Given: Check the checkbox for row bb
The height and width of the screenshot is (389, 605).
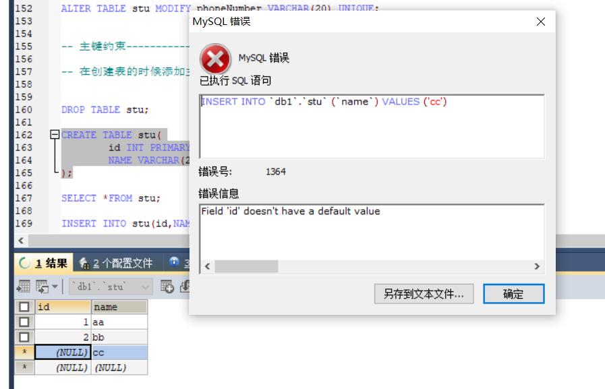Looking at the screenshot, I should (x=24, y=337).
